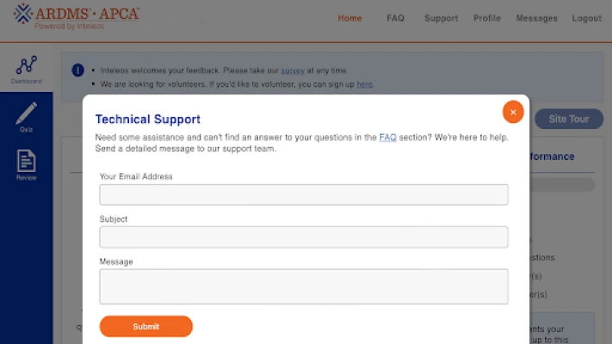Open the FAQ menu item
Viewport: 612px width, 344px height.
[x=395, y=18]
